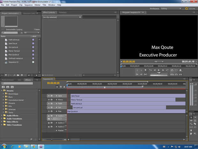Toggle sync lock on Jane track
This screenshot has height=149, width=198.
coord(51,96)
